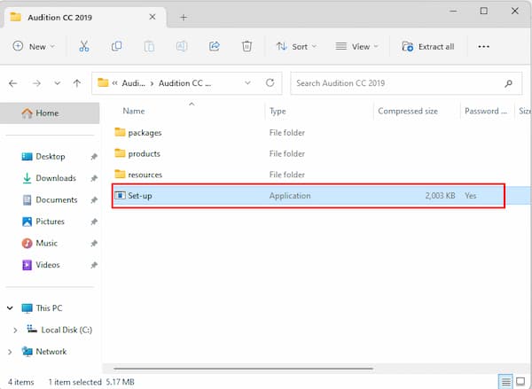The width and height of the screenshot is (532, 389).
Task: Click the Share icon in toolbar
Action: click(x=214, y=46)
